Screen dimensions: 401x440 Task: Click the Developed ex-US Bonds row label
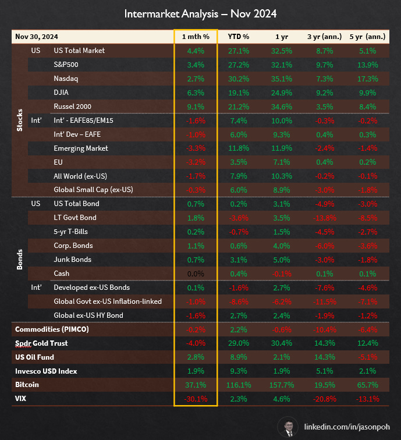[x=92, y=288]
